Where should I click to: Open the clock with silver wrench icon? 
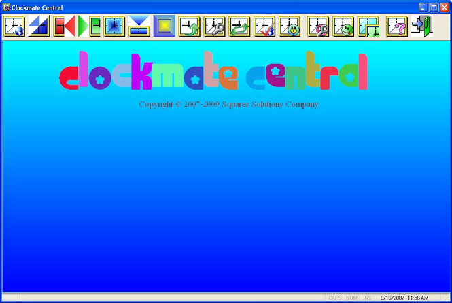click(215, 26)
